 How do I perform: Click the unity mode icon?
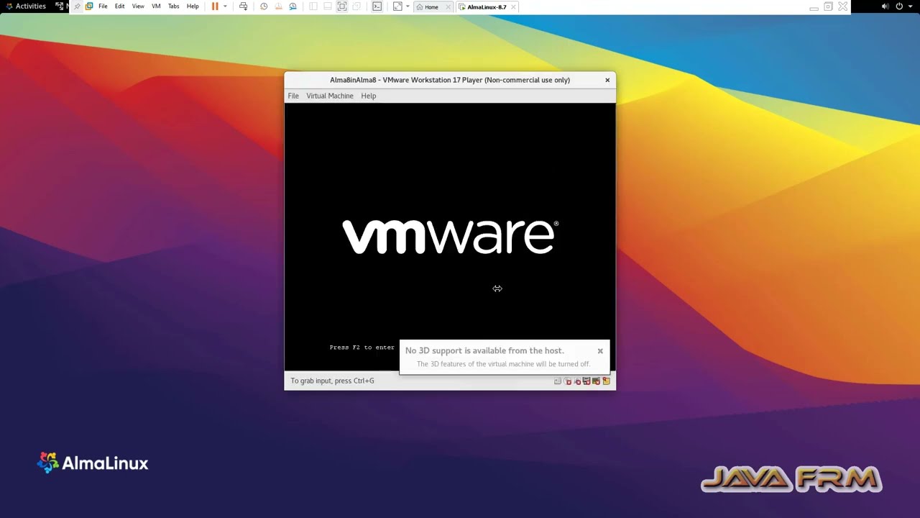pyautogui.click(x=356, y=6)
